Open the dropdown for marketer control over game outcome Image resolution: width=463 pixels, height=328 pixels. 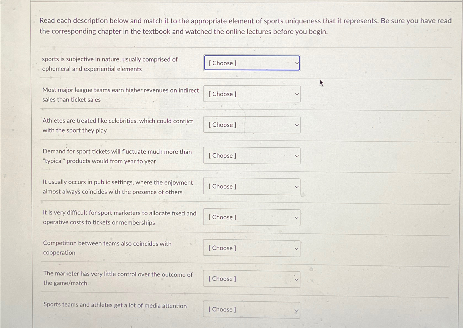[x=251, y=279]
